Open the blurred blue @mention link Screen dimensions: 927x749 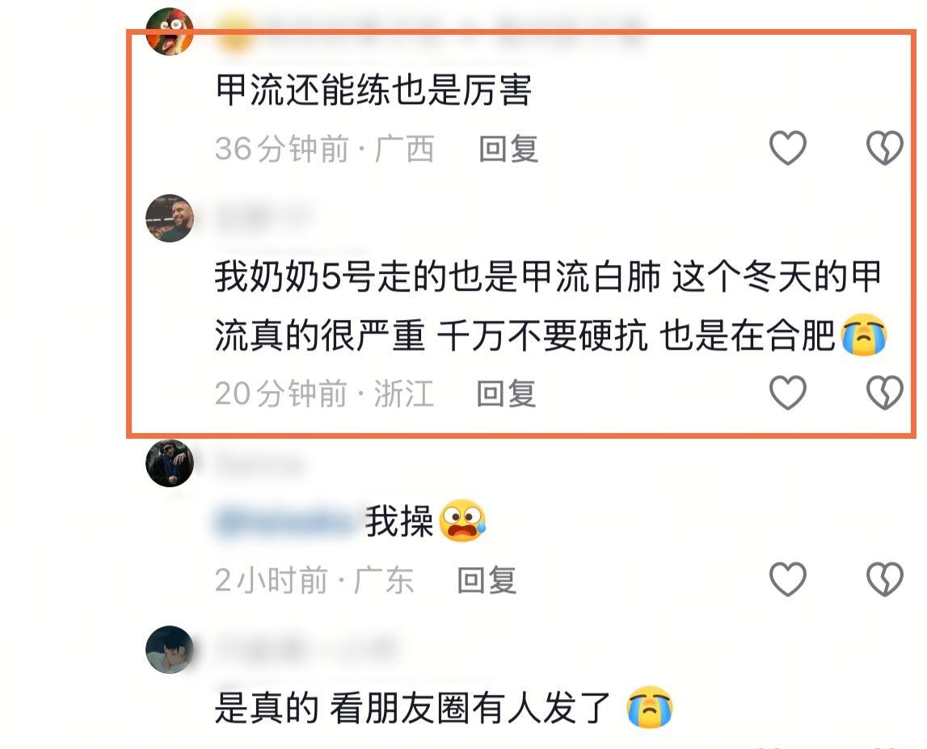285,521
